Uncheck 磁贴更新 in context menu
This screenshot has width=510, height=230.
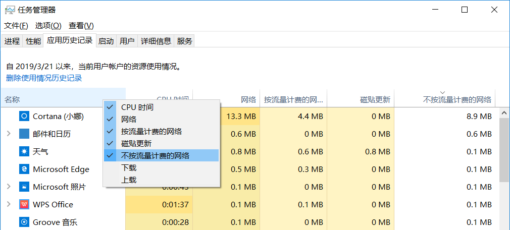[x=161, y=143]
